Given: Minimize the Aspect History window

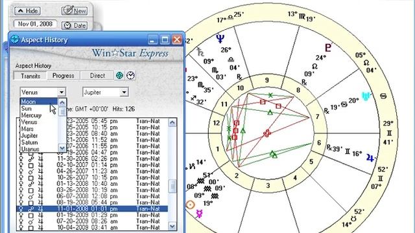Looking at the screenshot, I should 152,40.
